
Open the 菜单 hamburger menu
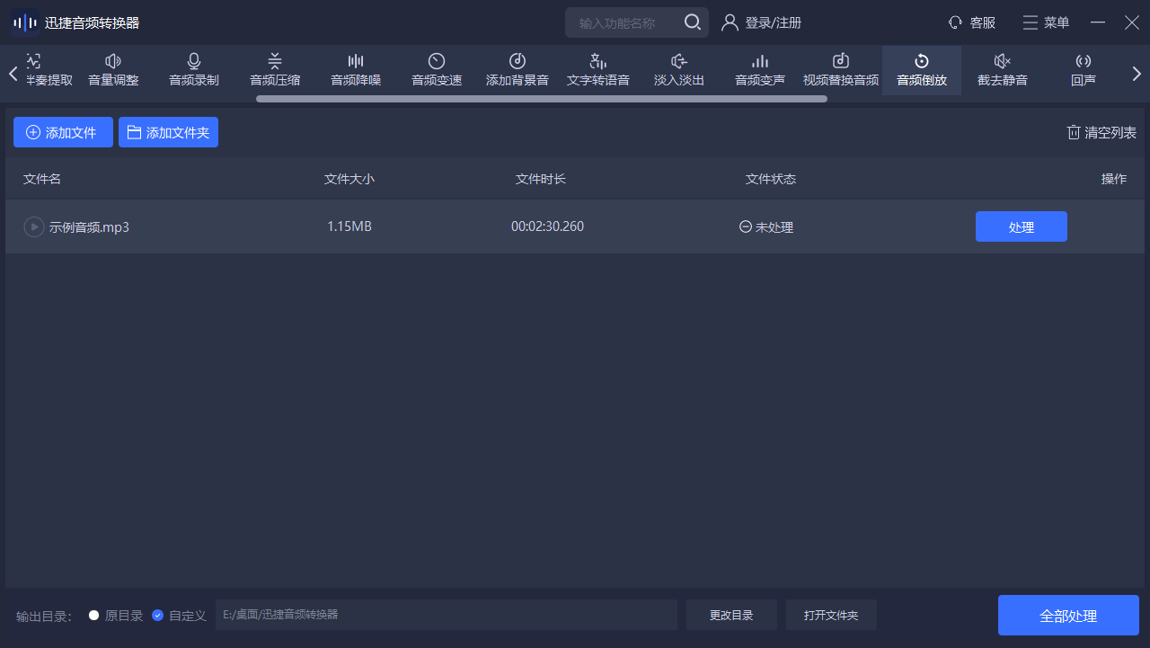1046,22
